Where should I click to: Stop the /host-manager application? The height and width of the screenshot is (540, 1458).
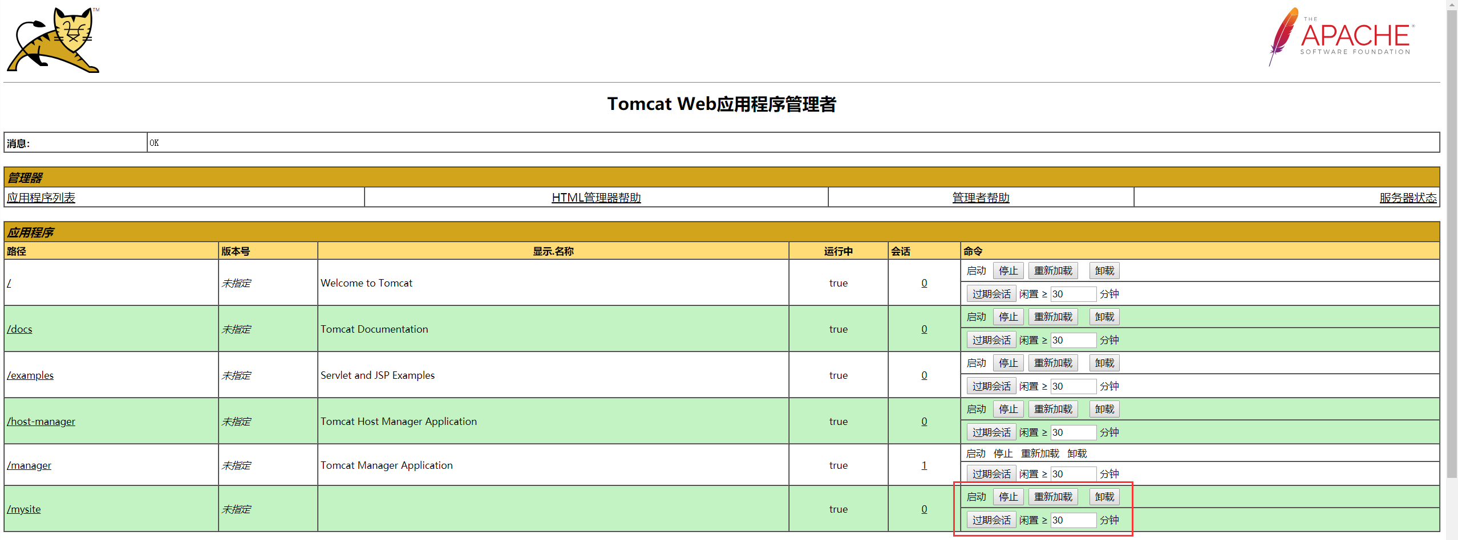[x=1008, y=409]
